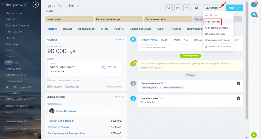Screen dimensions: 261x139
Task: Open product Катание на слонах
Action: [x=58, y=127]
